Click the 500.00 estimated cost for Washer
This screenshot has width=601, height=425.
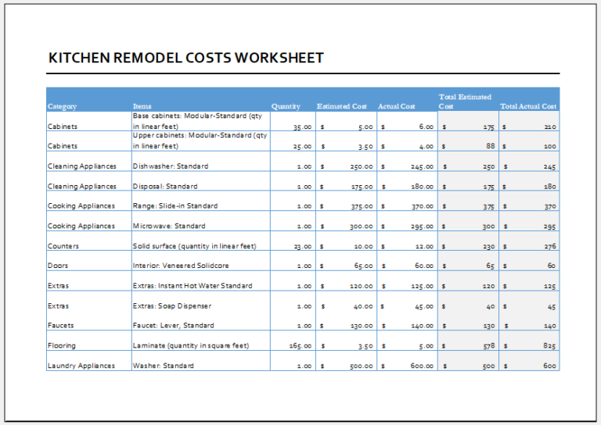pos(347,361)
